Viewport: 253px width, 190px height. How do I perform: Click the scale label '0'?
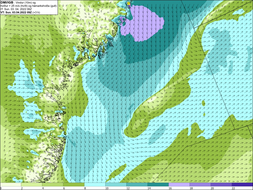tap(1, 188)
